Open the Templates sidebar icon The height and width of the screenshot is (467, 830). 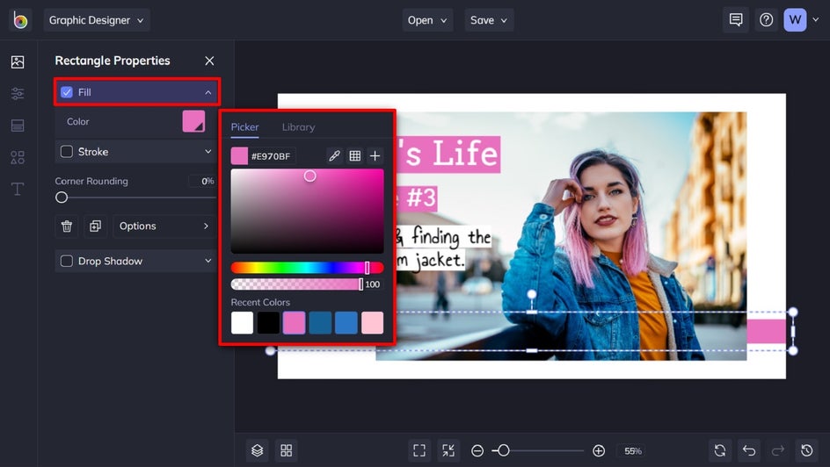[18, 126]
